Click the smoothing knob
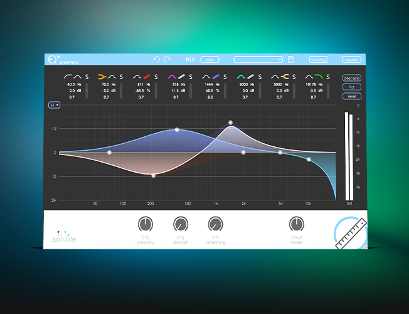This screenshot has height=314, width=409. click(215, 224)
